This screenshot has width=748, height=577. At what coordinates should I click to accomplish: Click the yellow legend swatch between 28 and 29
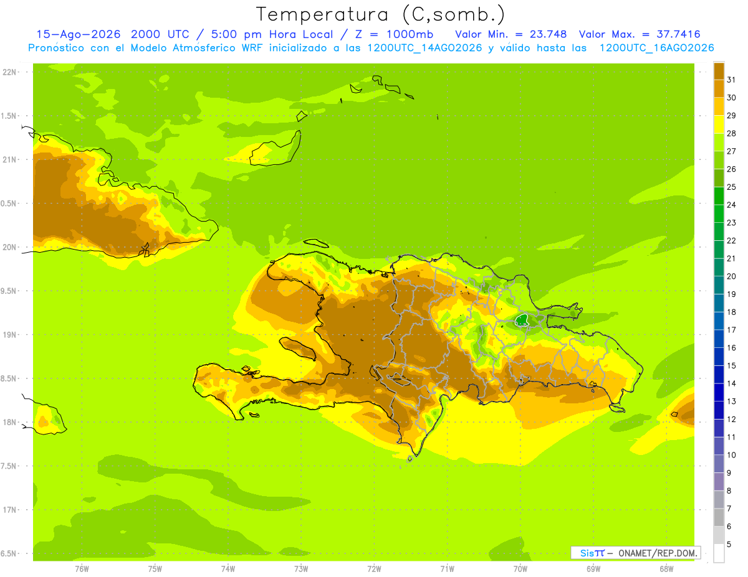[719, 124]
